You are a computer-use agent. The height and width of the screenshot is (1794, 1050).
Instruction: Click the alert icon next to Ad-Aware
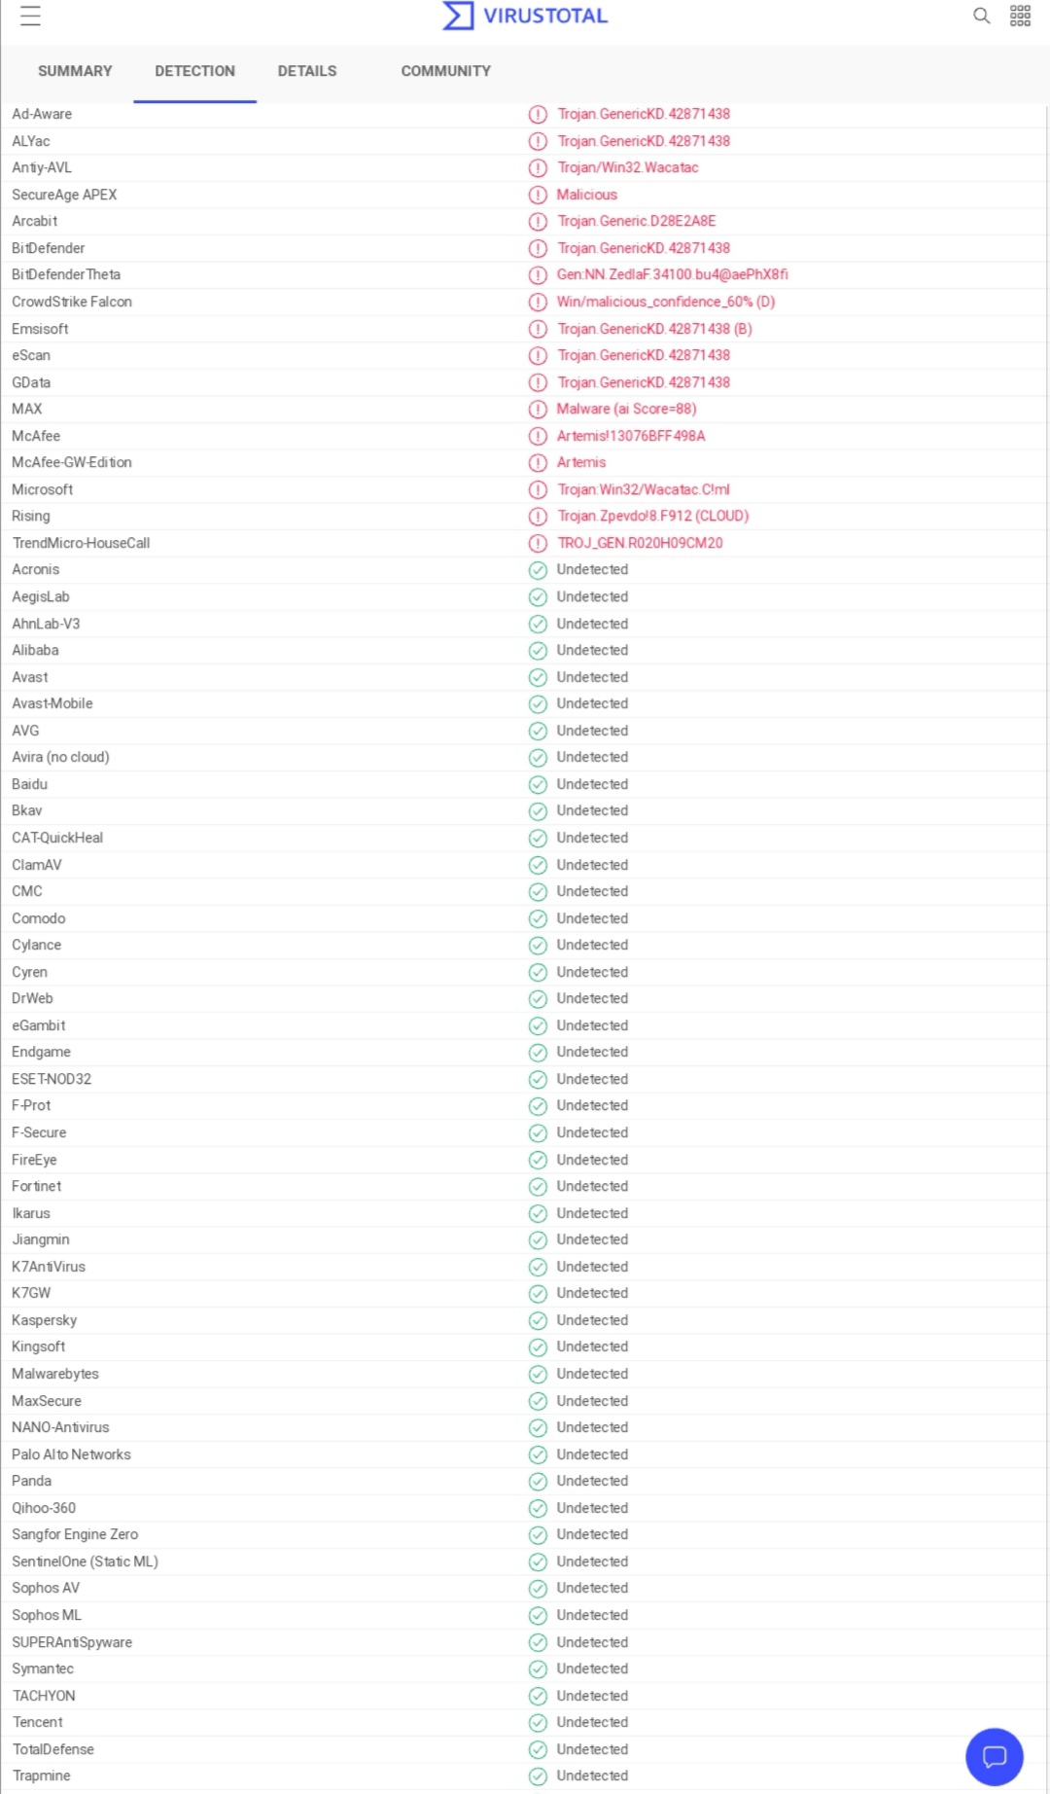pyautogui.click(x=538, y=115)
